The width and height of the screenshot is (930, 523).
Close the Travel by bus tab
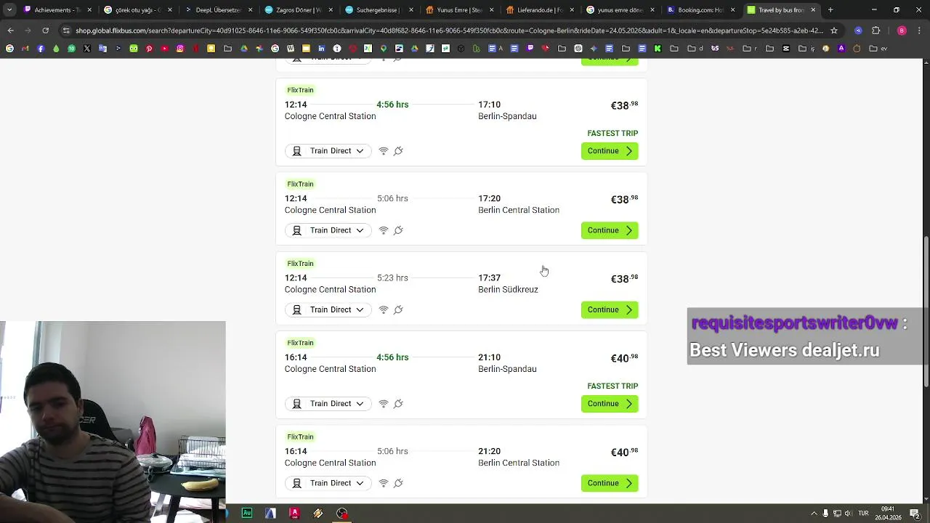point(813,10)
